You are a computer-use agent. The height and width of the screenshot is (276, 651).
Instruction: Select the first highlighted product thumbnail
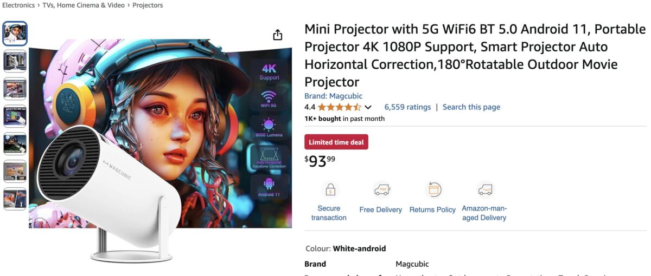click(x=15, y=34)
